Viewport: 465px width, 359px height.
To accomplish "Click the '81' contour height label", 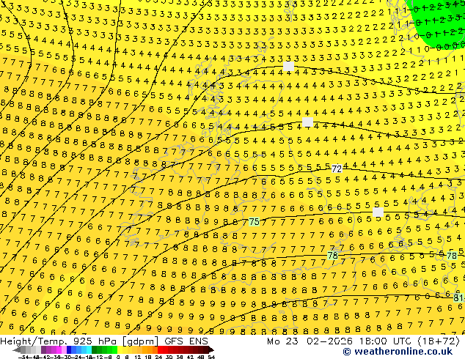I will point(459,298).
